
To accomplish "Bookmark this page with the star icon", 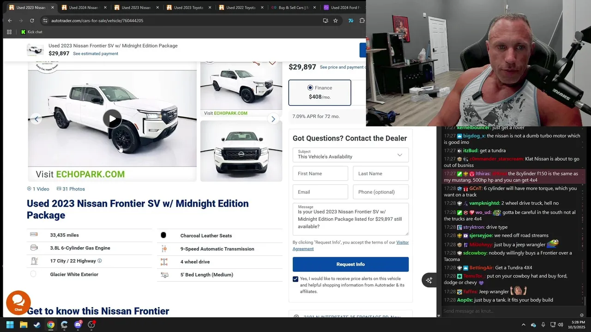I will click(336, 20).
